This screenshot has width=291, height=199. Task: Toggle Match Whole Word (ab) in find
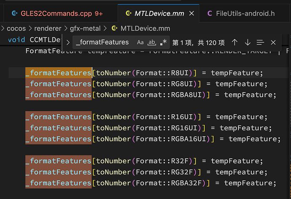pyautogui.click(x=152, y=42)
